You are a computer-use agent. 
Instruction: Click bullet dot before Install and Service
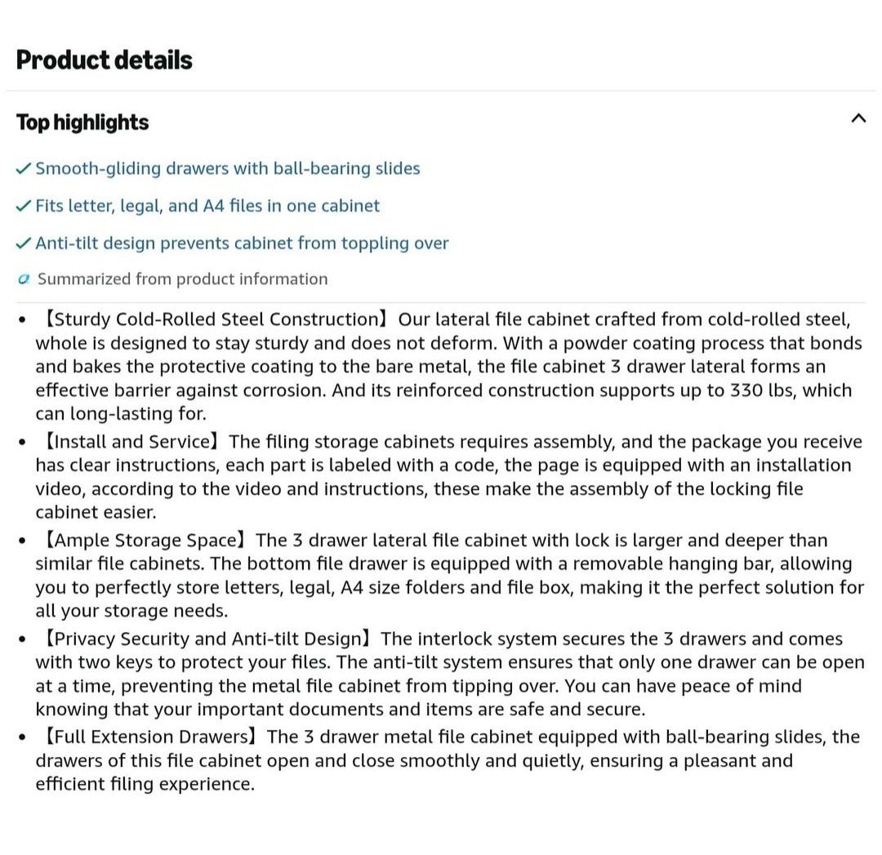tap(22, 443)
